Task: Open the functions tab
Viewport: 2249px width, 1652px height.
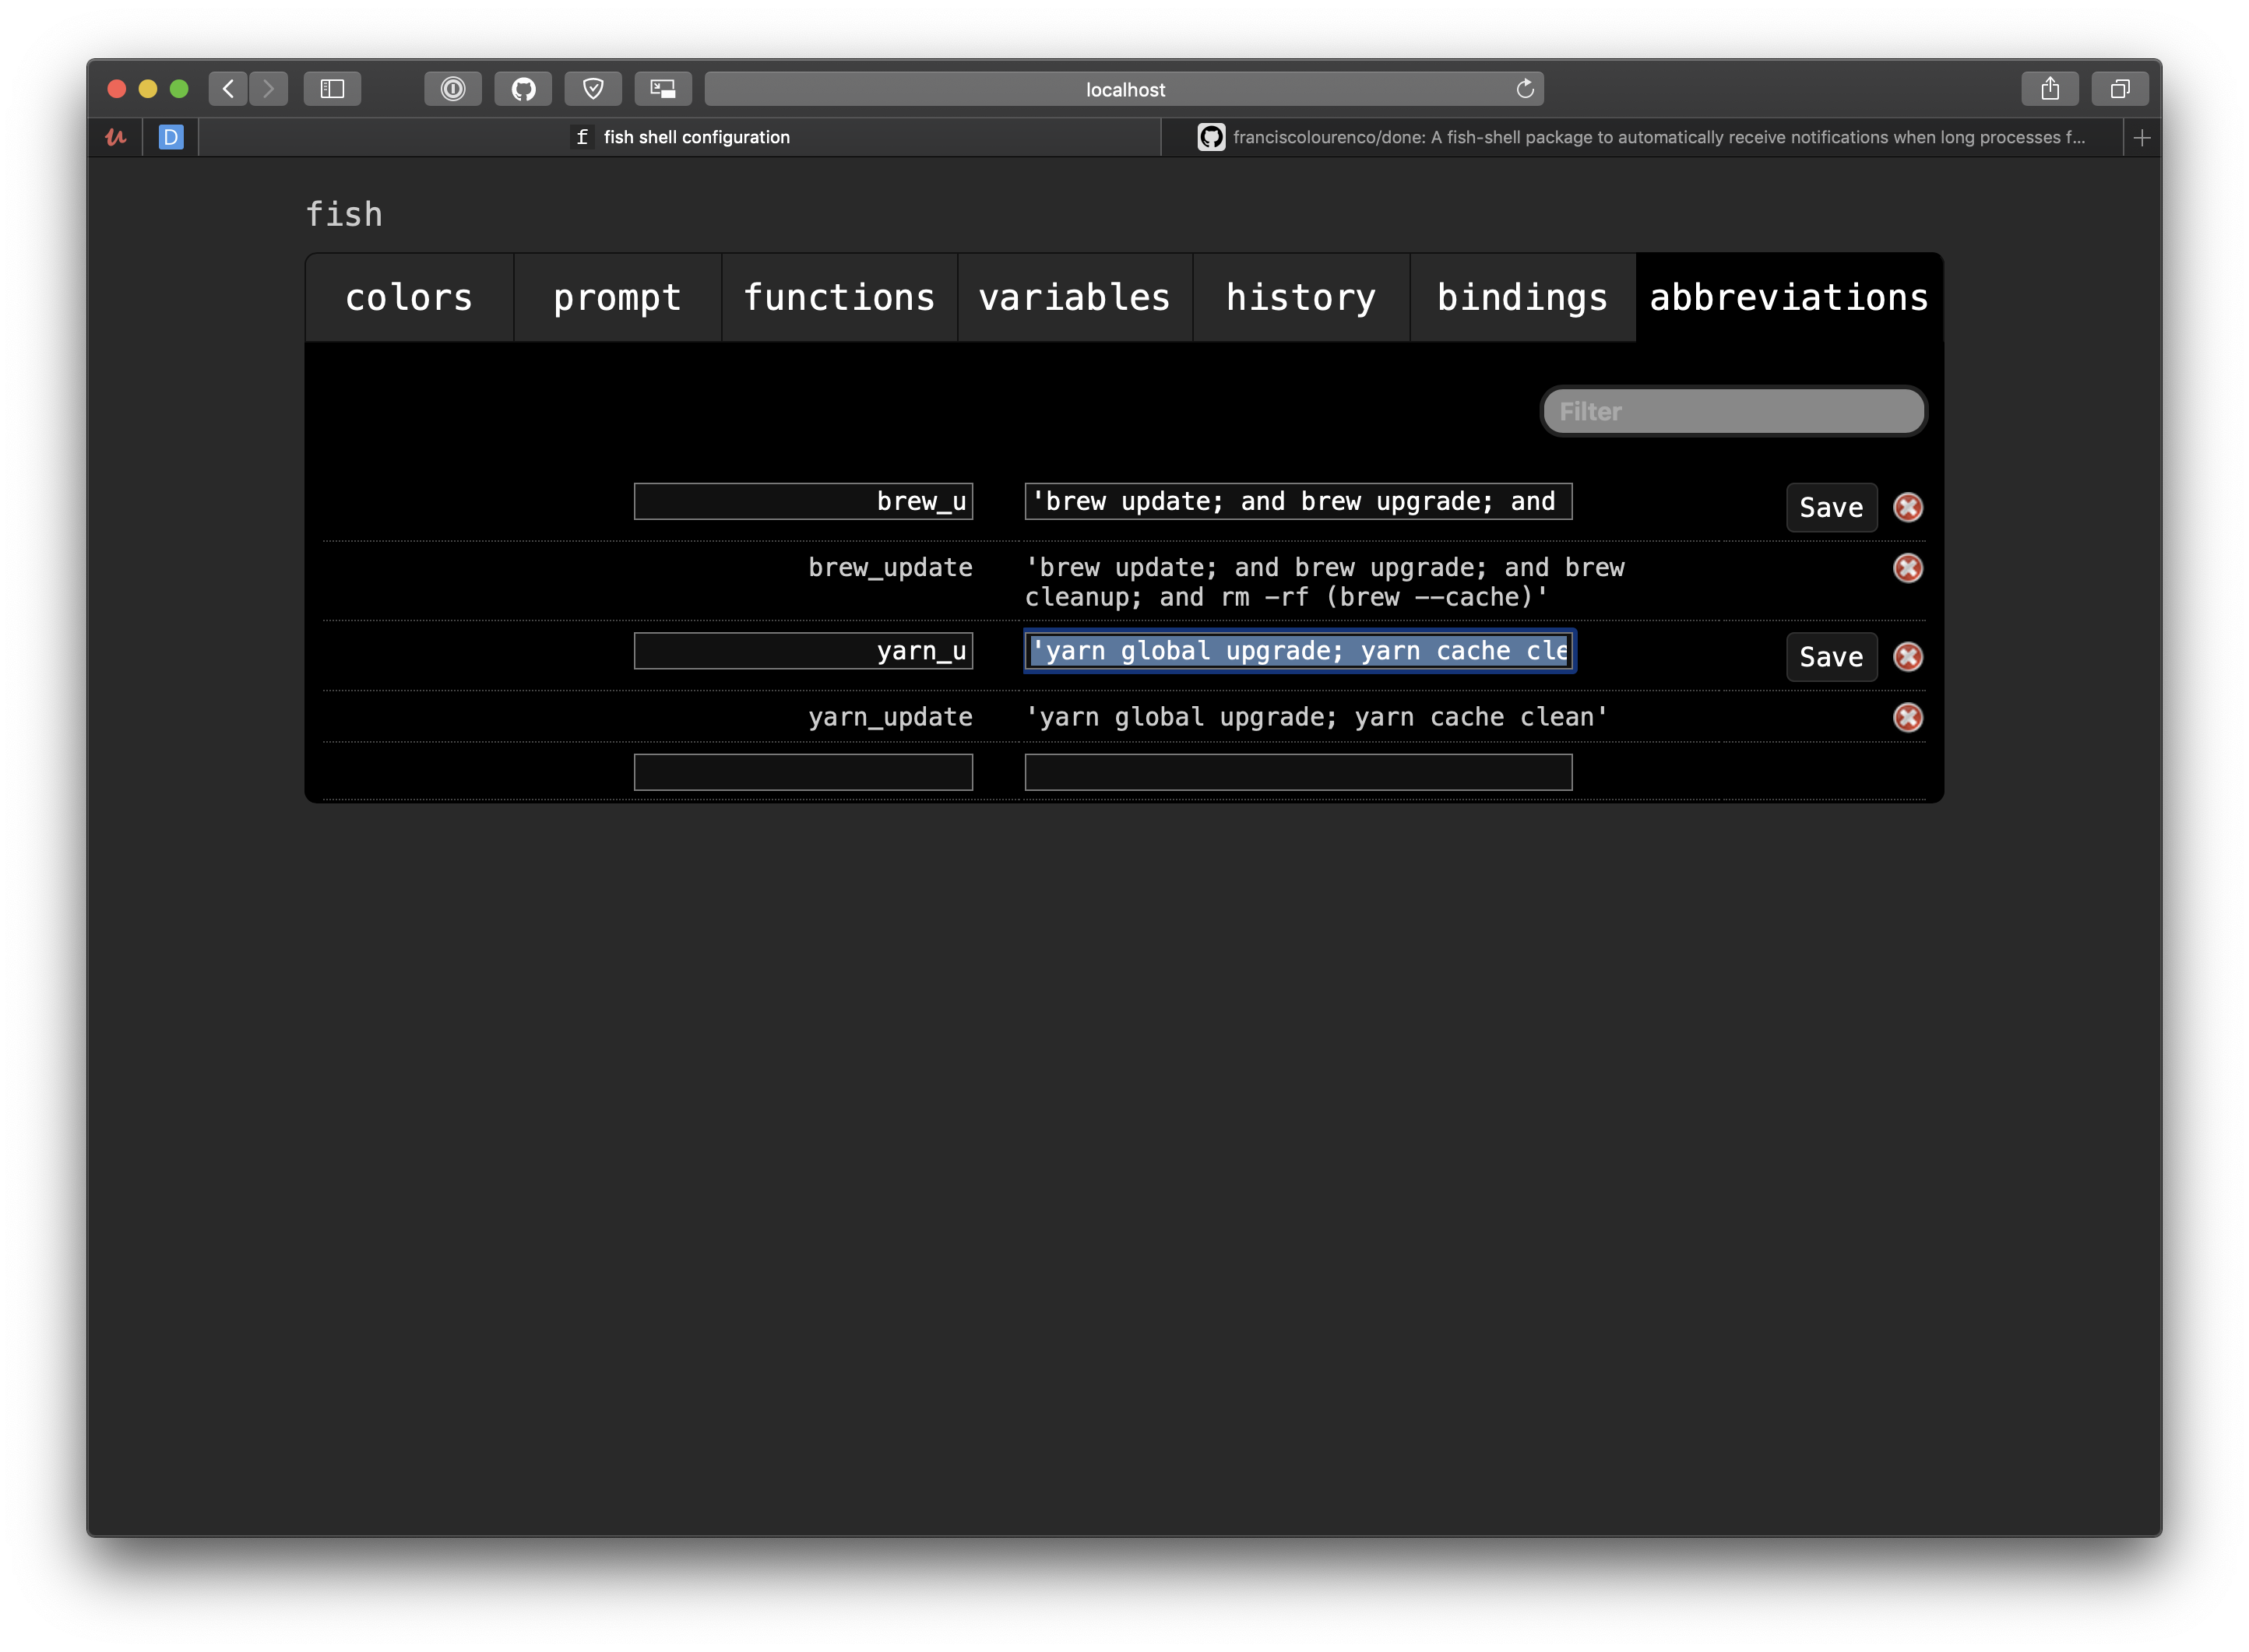Action: (839, 298)
